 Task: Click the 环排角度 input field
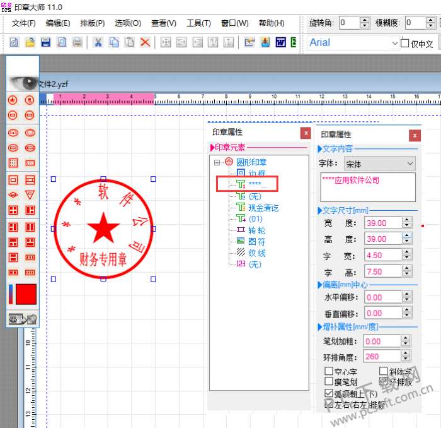382,357
